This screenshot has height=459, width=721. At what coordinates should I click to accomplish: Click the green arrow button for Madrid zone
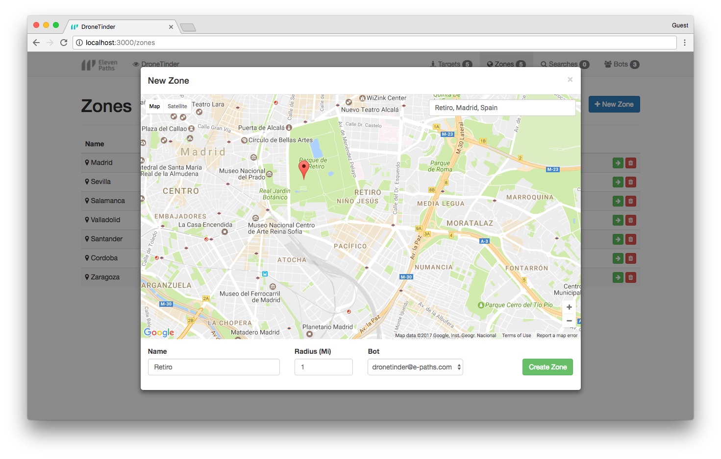[x=618, y=163]
